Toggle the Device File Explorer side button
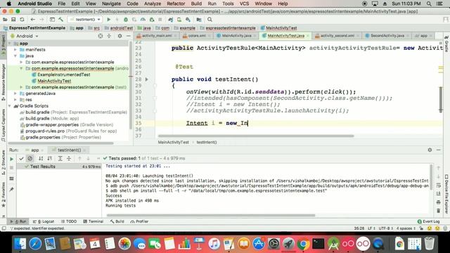450x253 pixels. click(x=446, y=194)
